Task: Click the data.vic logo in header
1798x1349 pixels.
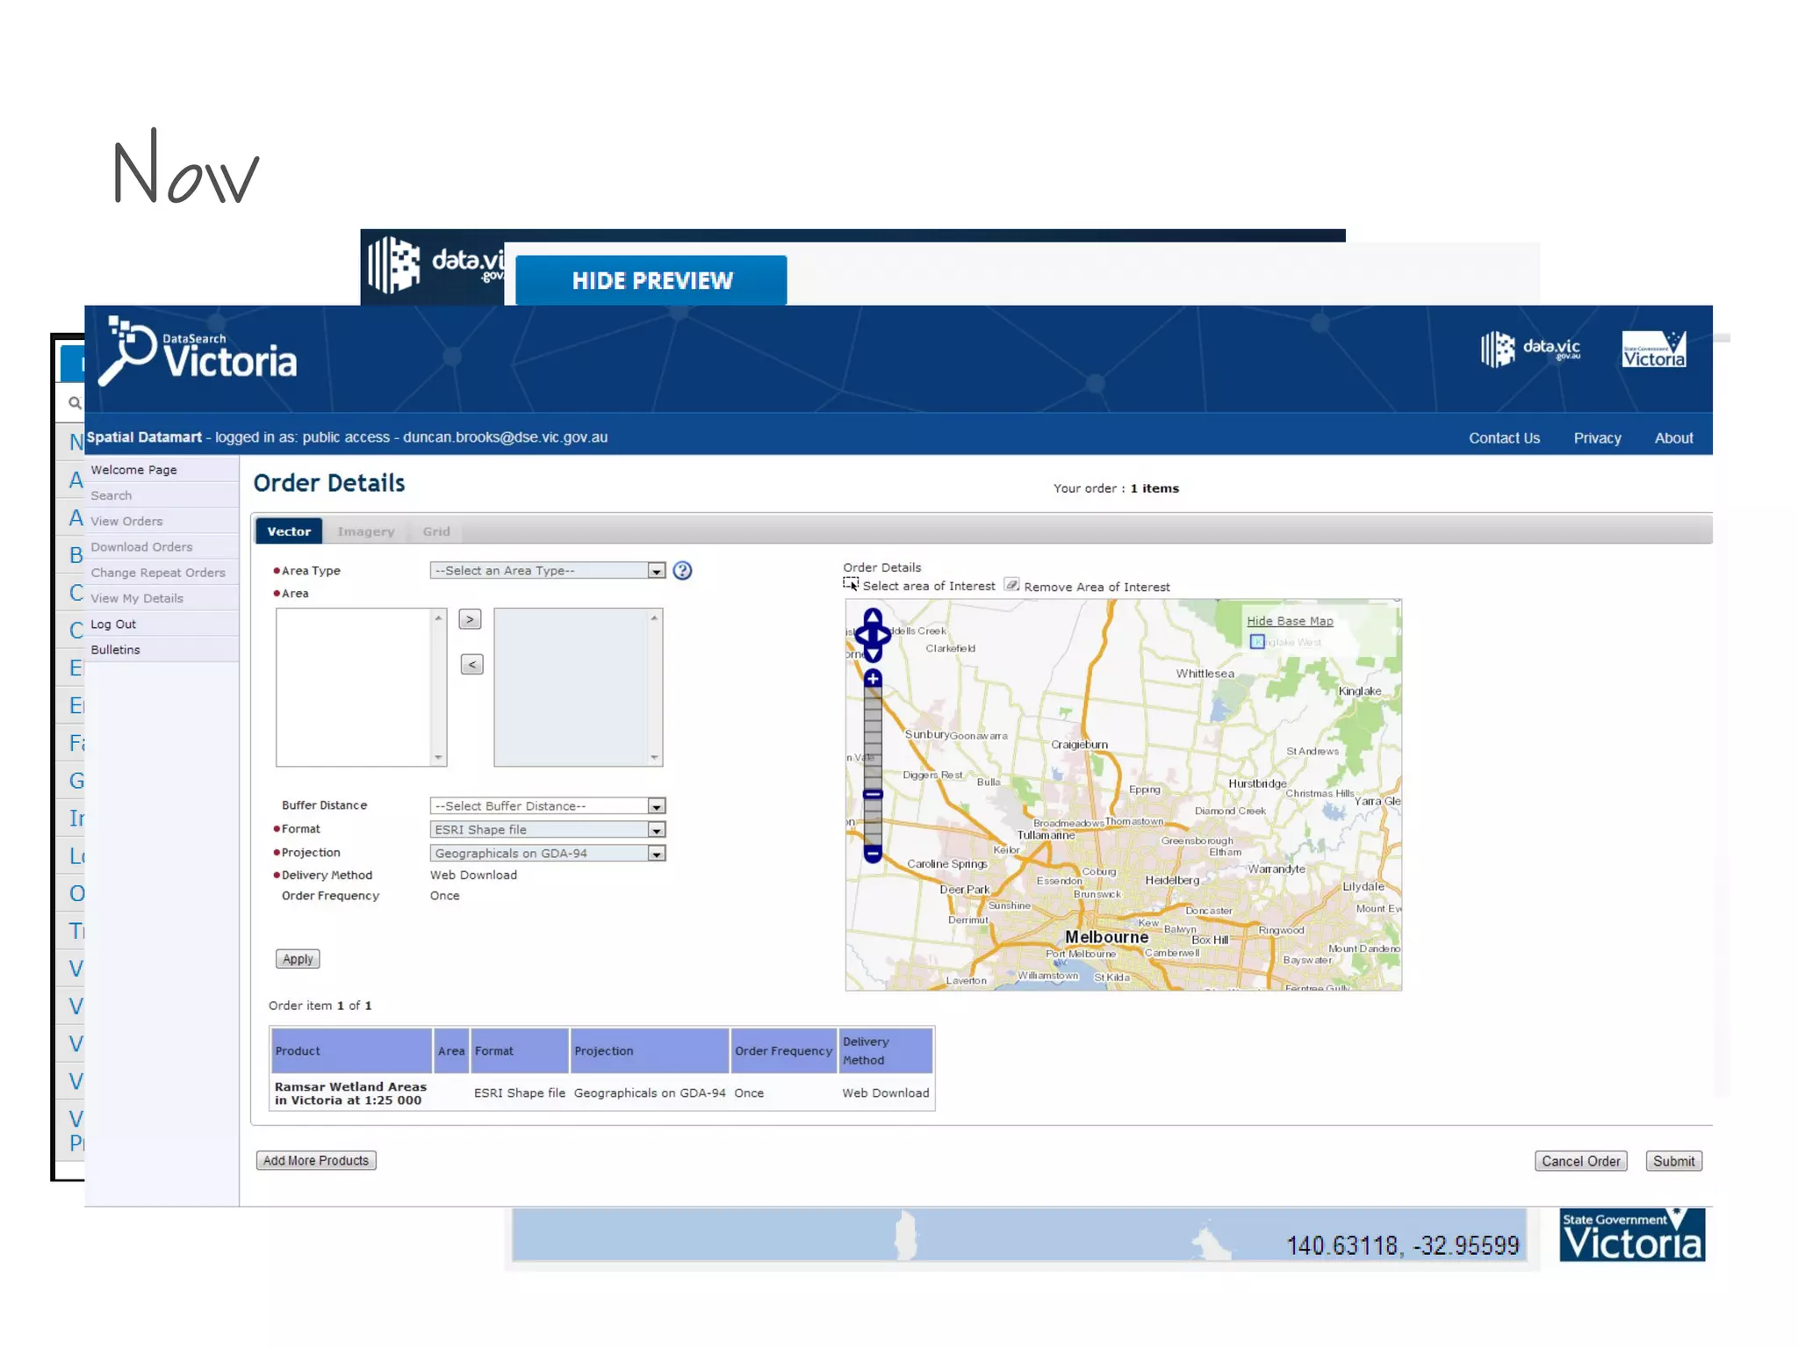Action: point(1532,350)
